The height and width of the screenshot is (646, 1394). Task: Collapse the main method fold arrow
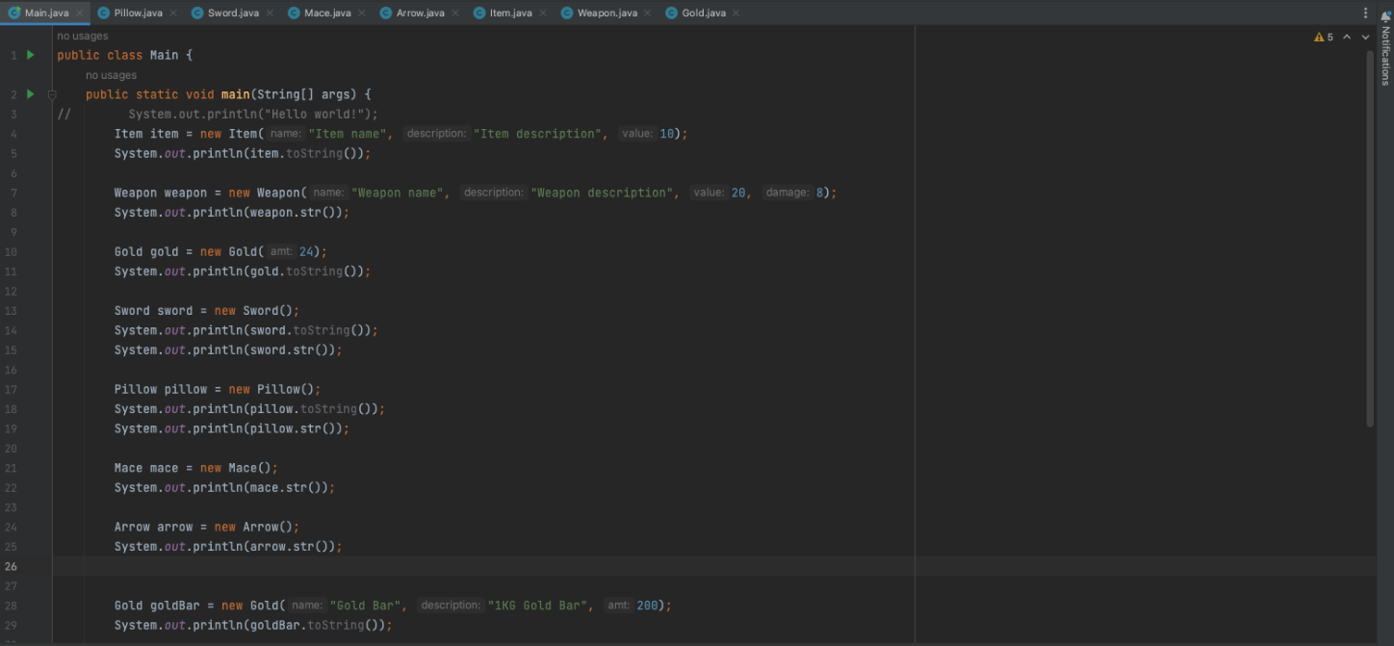tap(53, 93)
